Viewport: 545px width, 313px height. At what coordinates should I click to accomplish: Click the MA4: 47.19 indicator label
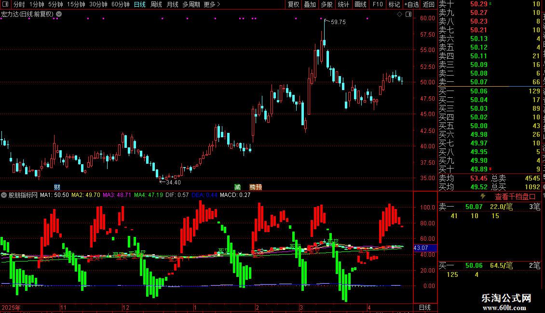pyautogui.click(x=149, y=195)
